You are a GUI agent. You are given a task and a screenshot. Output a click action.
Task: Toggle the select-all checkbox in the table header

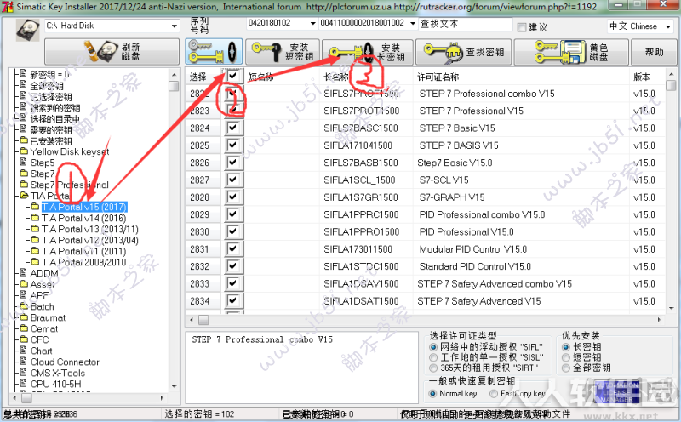[232, 76]
